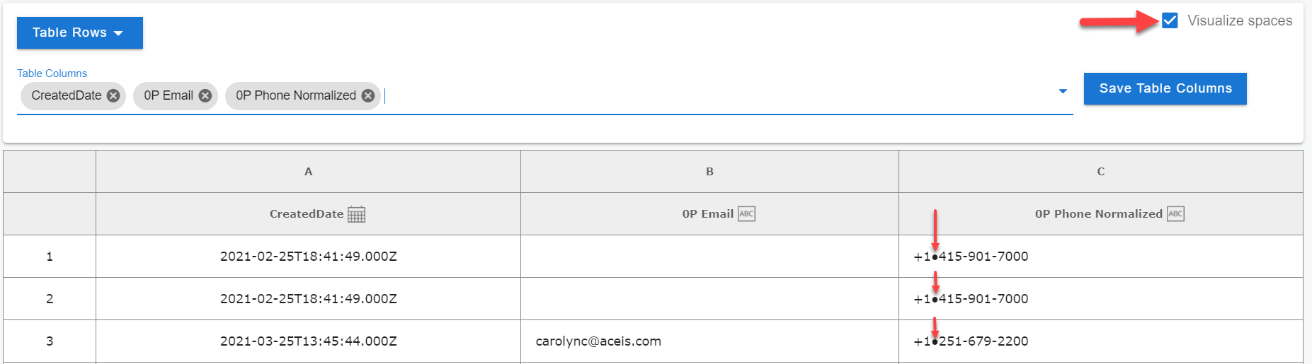Click the ABC type icon beside 0P Email
The height and width of the screenshot is (364, 1312).
click(x=746, y=213)
